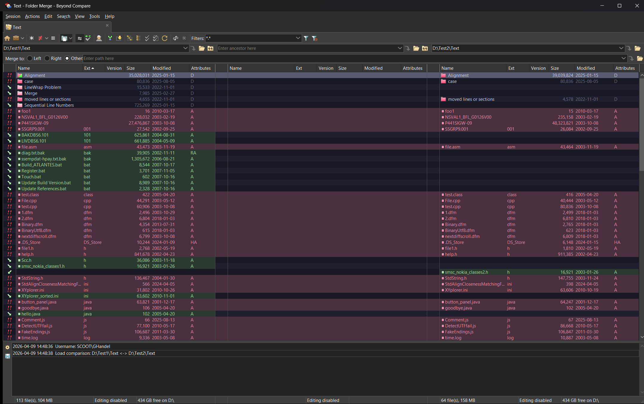
Task: Click the yellow down-arrow copy icon
Action: click(x=119, y=38)
